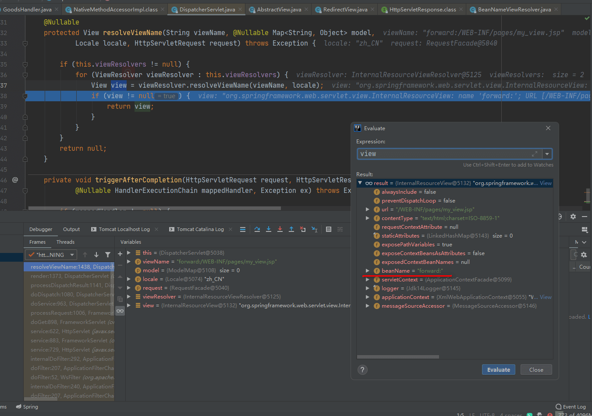The image size is (592, 416).
Task: Click the inspection checkmark at editor top-right
Action: 587,18
